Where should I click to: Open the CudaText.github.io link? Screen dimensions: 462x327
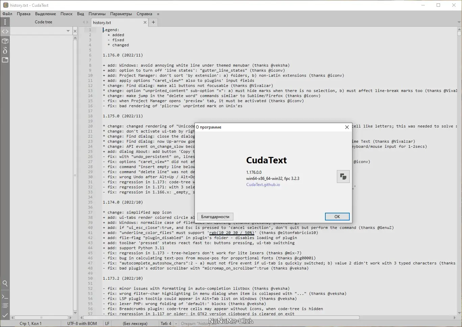tap(263, 185)
